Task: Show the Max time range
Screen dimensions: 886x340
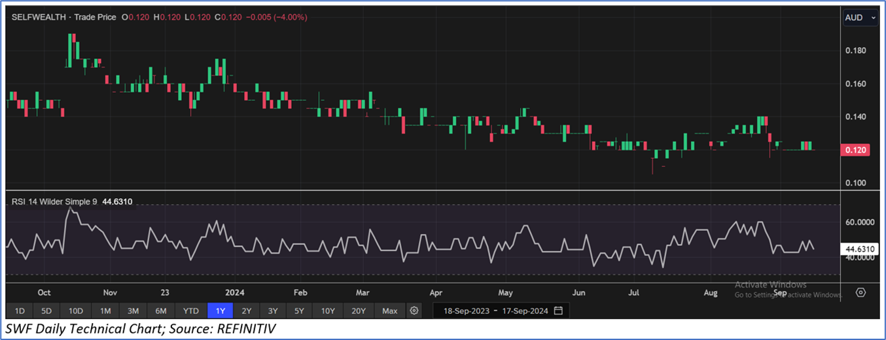Action: [x=390, y=311]
